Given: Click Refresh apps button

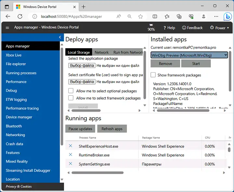Looking at the screenshot, I should (112, 129).
